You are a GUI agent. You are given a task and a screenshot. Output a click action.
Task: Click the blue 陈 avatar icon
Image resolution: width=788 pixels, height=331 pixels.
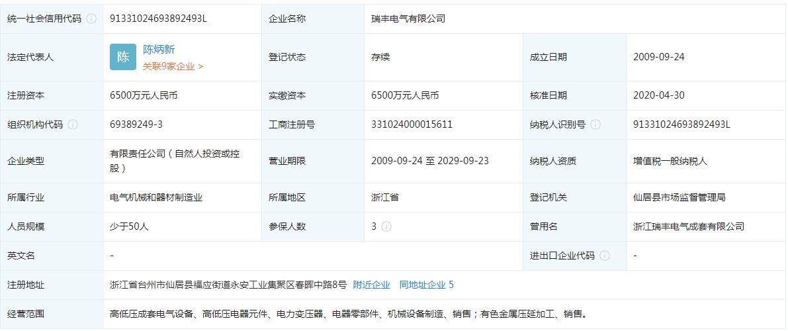[x=123, y=57]
